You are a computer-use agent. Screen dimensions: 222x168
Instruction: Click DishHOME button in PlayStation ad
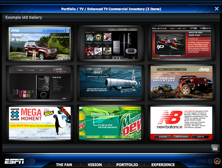point(122,29)
